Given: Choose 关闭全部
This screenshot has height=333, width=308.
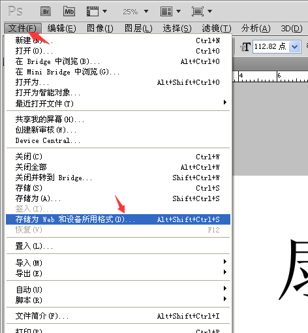Looking at the screenshot, I should (118, 167).
